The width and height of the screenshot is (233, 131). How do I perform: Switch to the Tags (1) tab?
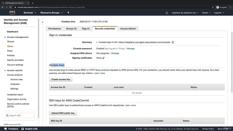point(86,28)
